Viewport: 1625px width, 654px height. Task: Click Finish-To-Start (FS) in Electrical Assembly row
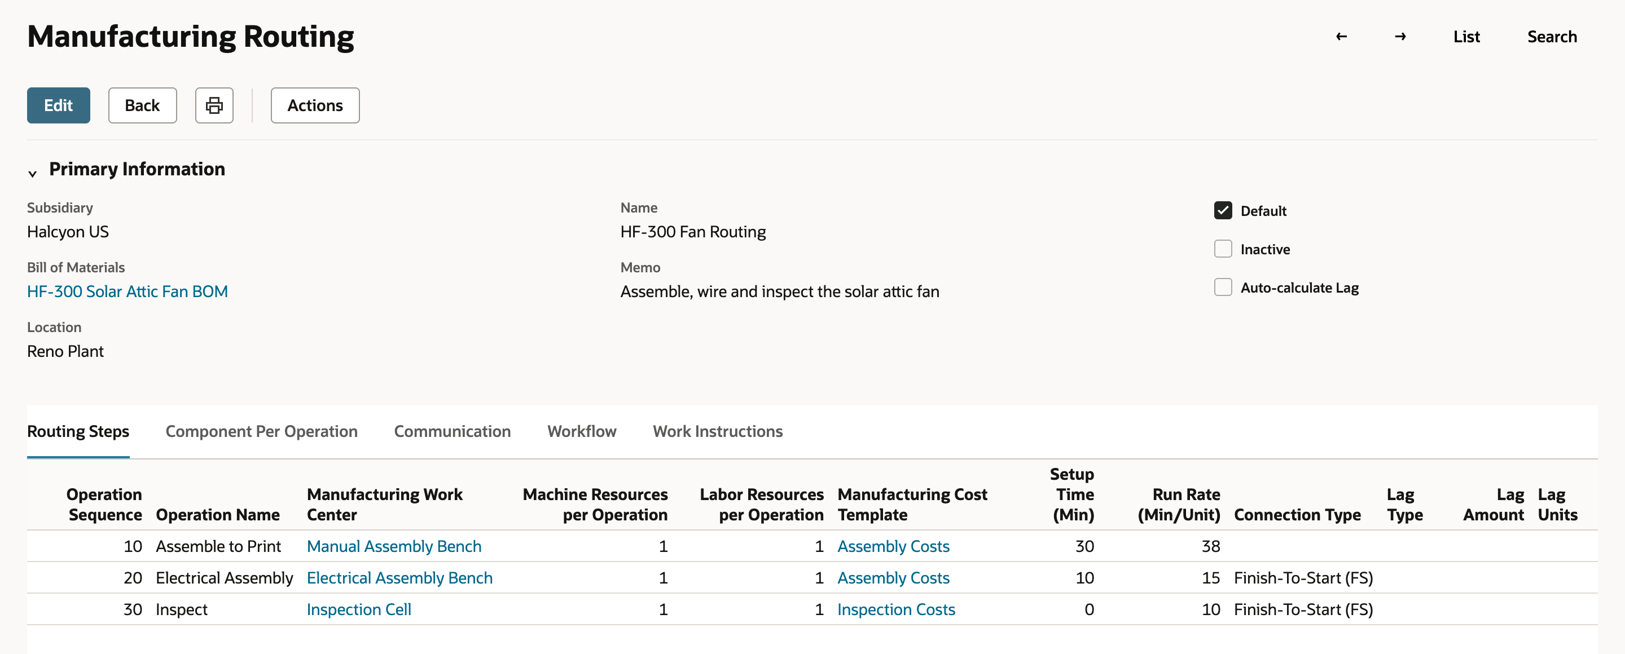[x=1303, y=578]
